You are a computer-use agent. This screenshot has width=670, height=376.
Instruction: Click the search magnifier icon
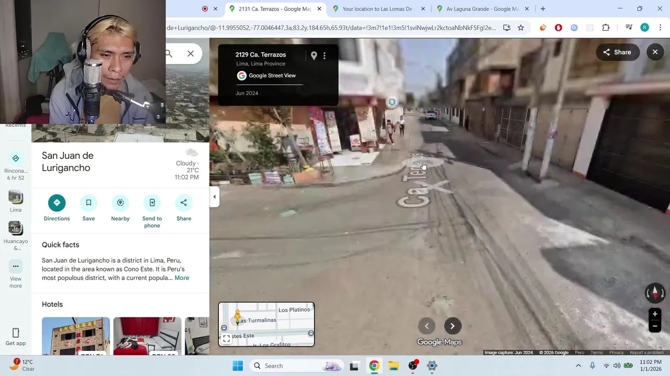(x=169, y=54)
